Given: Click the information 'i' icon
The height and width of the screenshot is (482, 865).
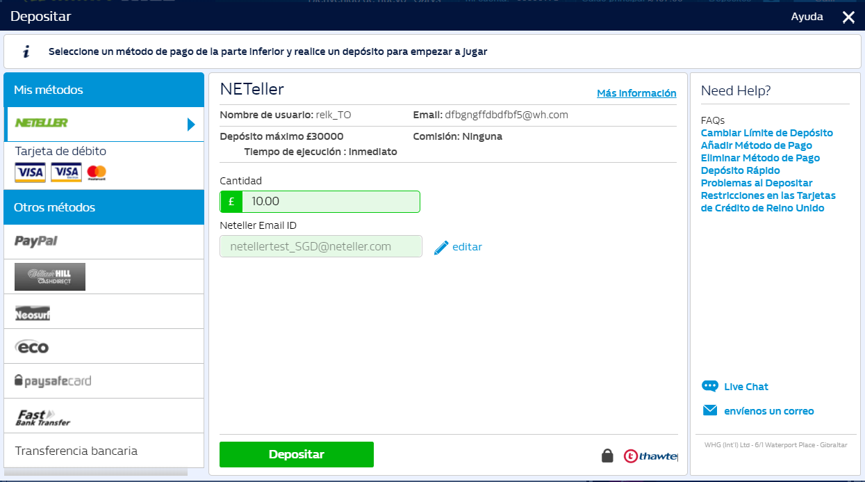Looking at the screenshot, I should pyautogui.click(x=26, y=51).
